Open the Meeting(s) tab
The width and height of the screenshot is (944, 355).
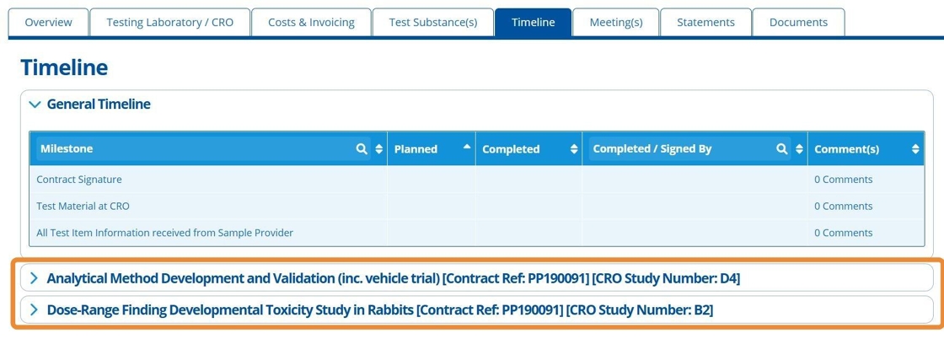[615, 23]
